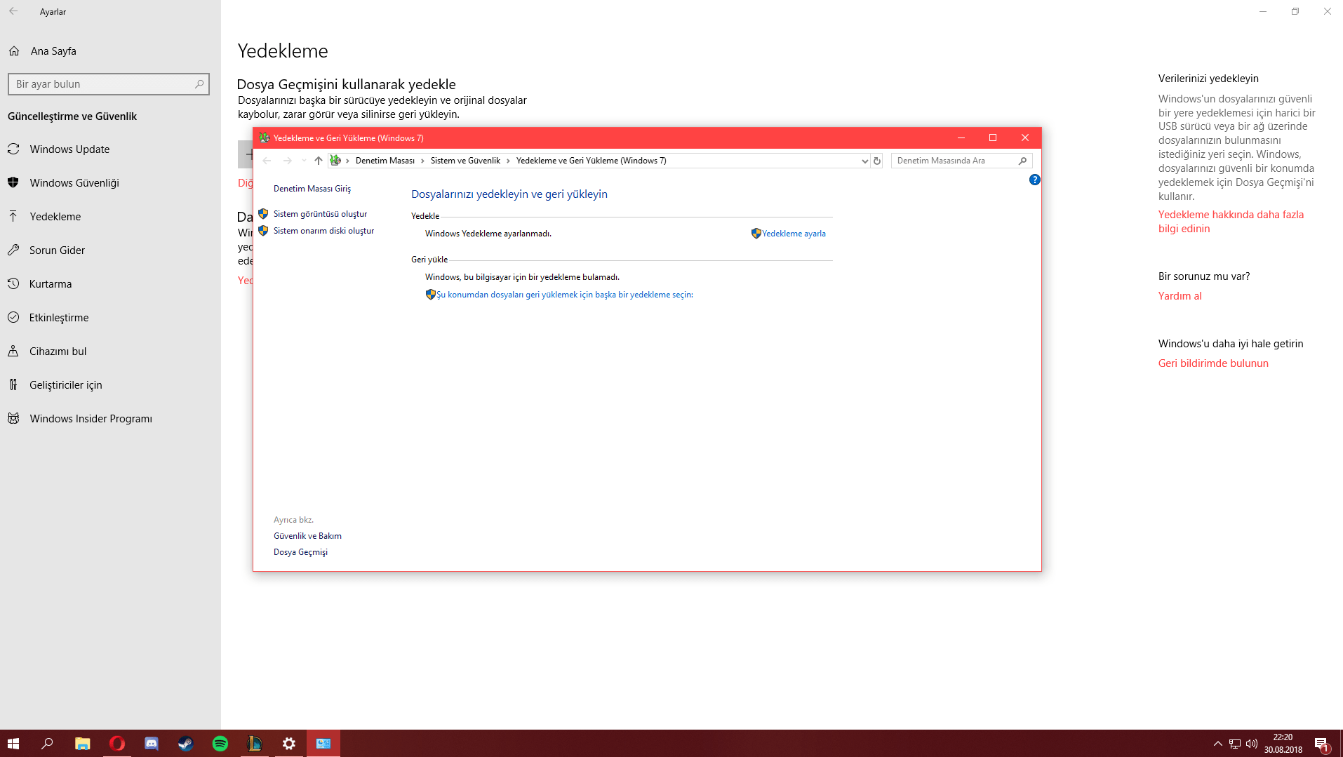Click the Windows Güvenliği shield icon

13,182
